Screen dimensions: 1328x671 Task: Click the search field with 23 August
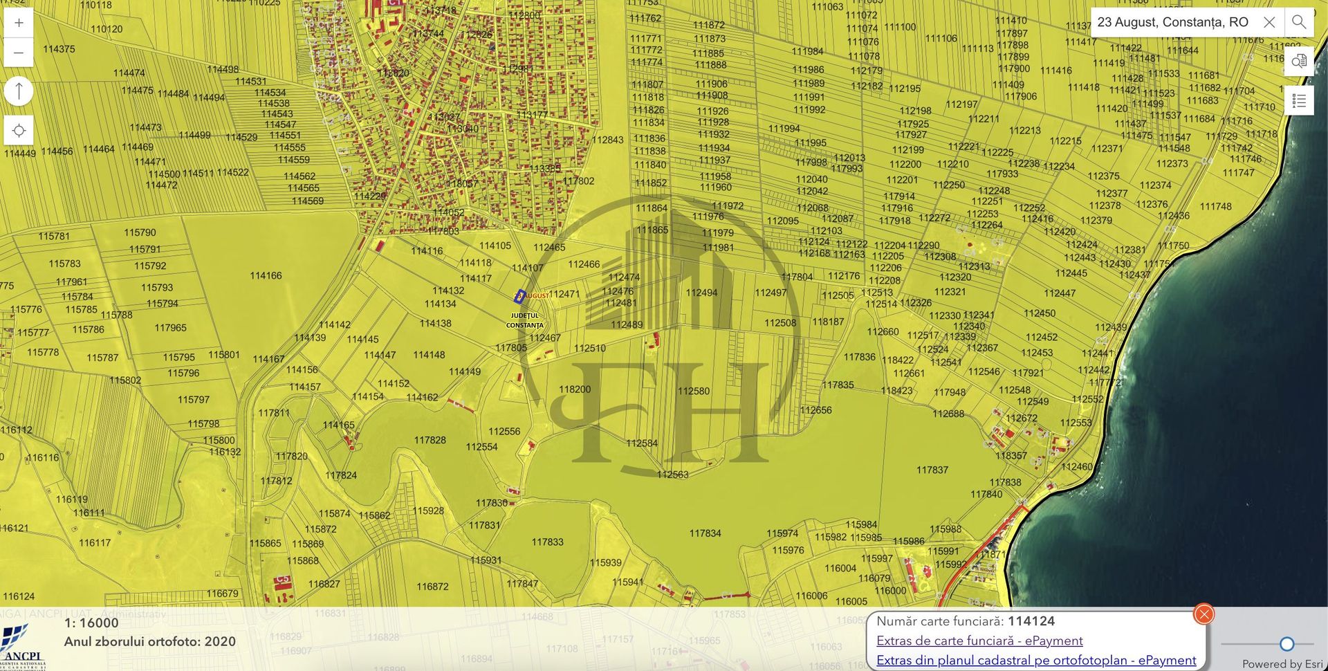pos(1176,22)
